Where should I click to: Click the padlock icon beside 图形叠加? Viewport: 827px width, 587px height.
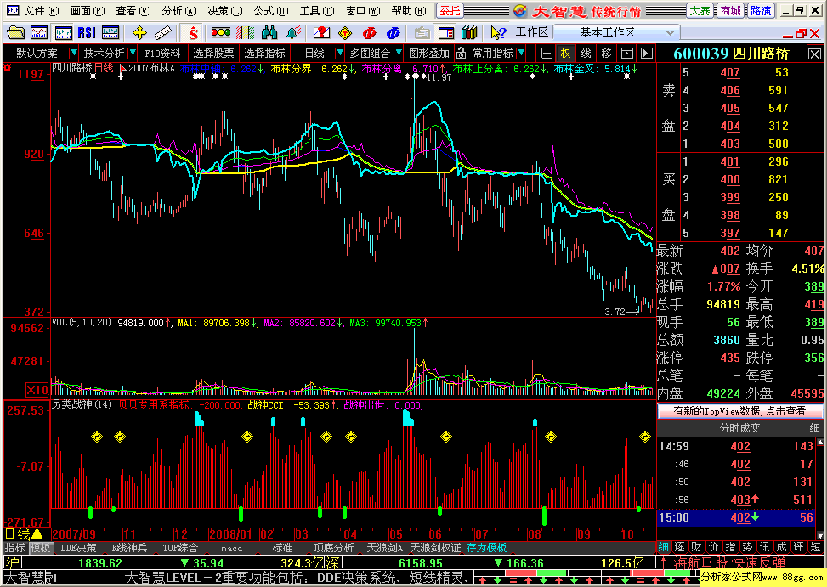point(461,54)
